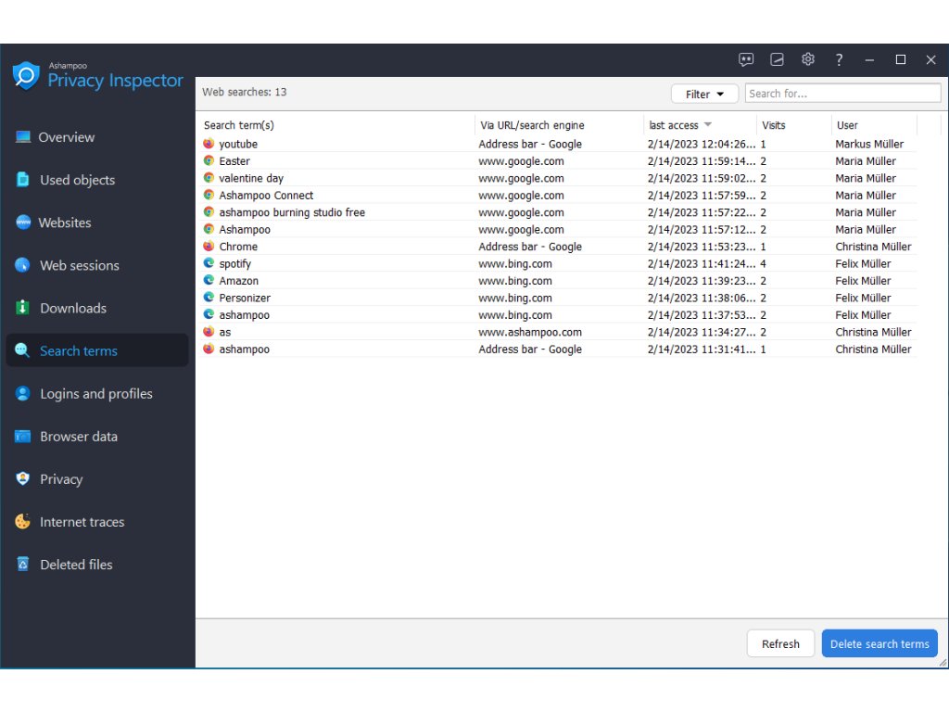Viewport: 949px width, 712px height.
Task: Sort by the Search term(s) column header
Action: (x=239, y=125)
